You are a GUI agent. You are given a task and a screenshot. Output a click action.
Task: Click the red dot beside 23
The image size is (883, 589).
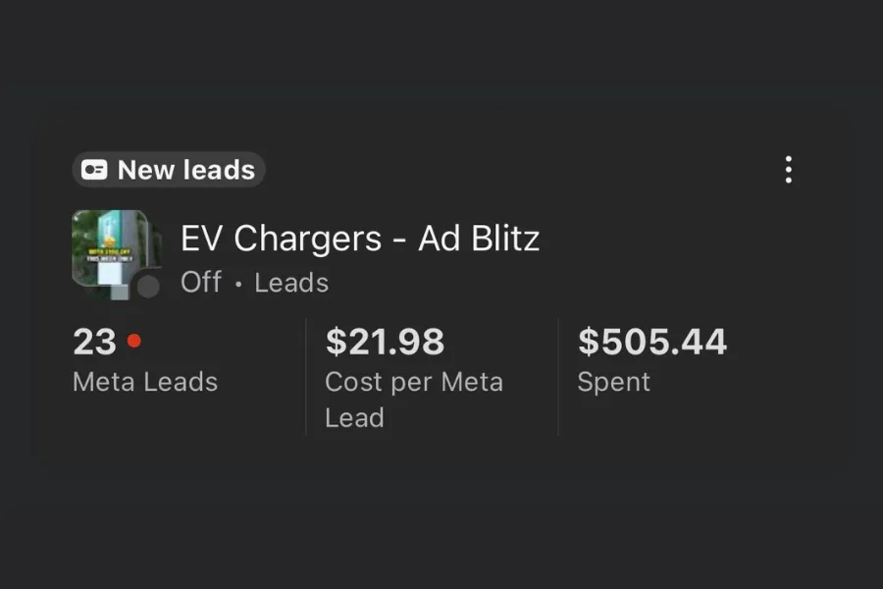pyautogui.click(x=134, y=342)
